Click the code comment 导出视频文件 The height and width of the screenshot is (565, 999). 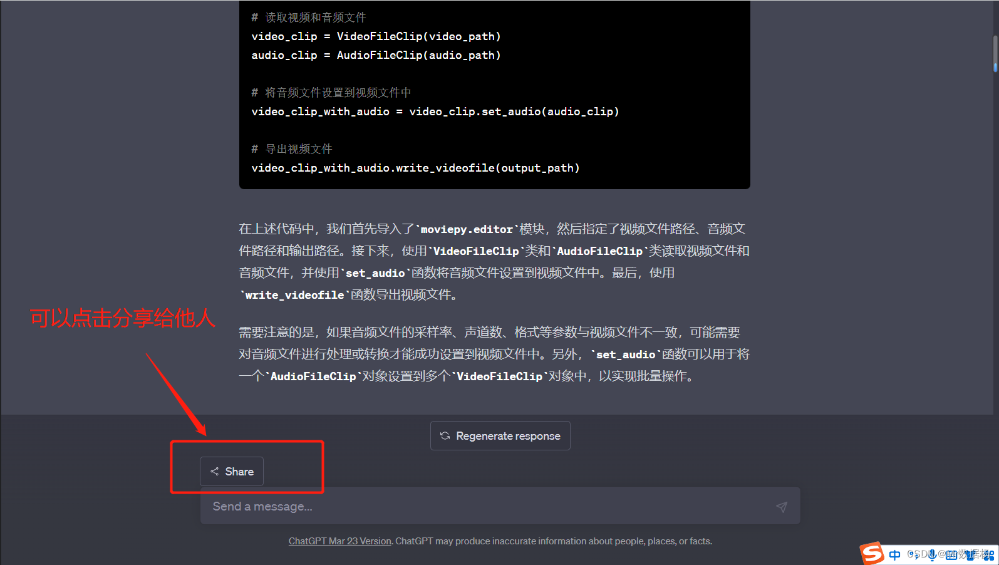[x=292, y=149]
